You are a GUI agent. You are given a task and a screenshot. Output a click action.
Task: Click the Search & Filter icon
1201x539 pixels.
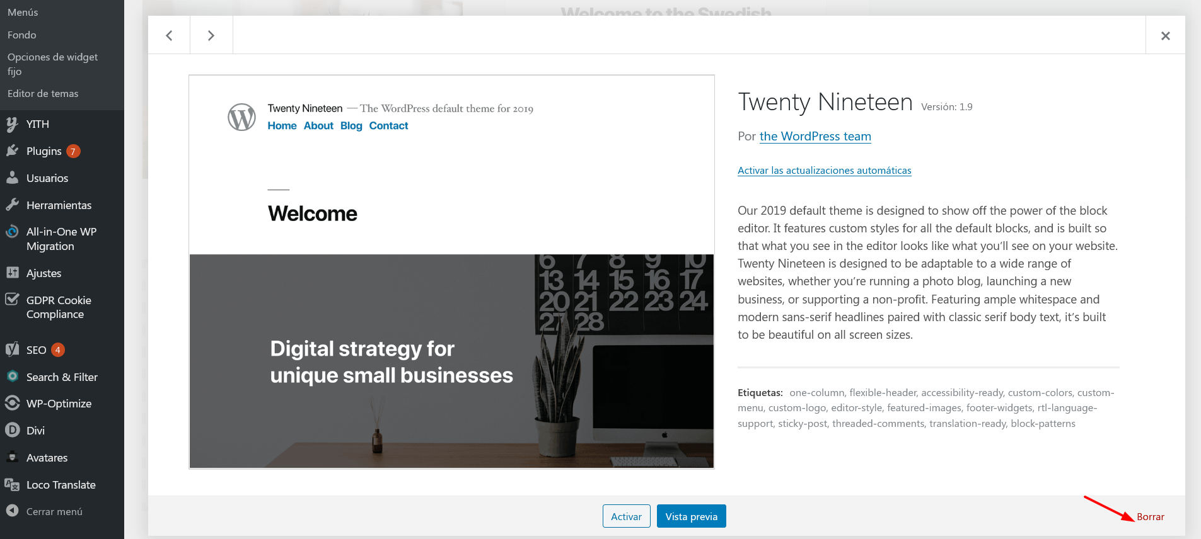click(12, 377)
